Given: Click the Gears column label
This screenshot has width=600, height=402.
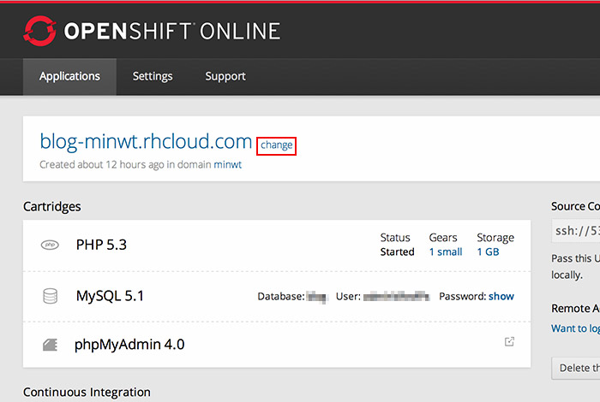Looking at the screenshot, I should [443, 238].
